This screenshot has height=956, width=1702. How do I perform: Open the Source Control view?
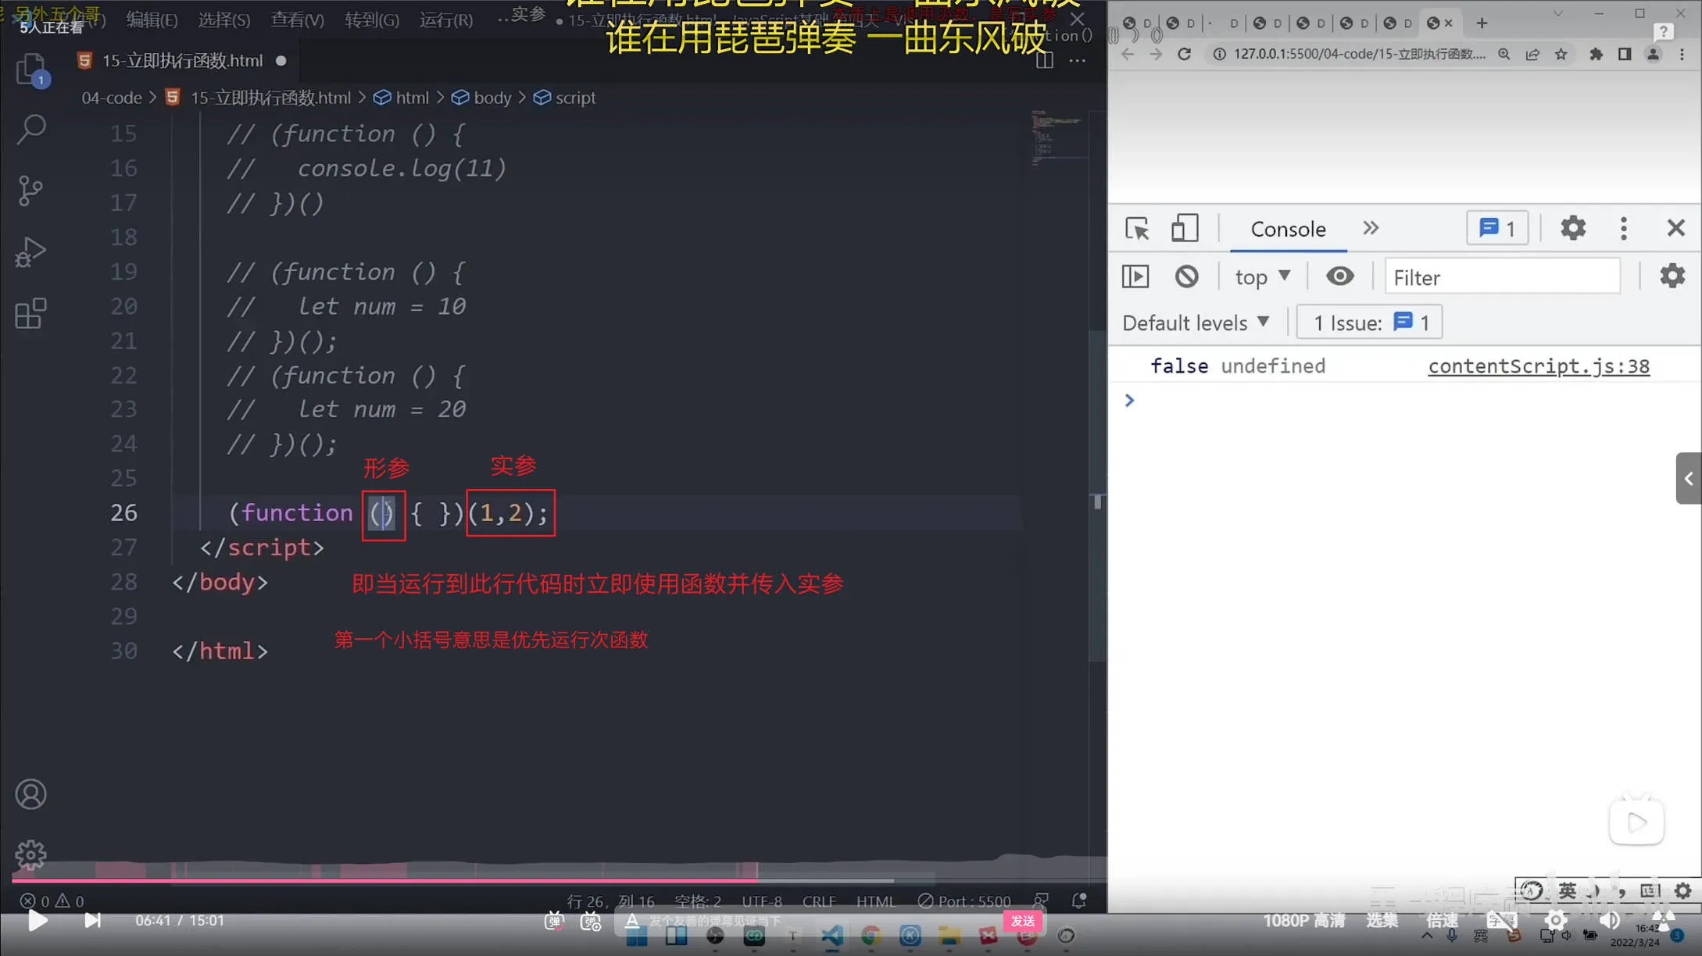[30, 191]
